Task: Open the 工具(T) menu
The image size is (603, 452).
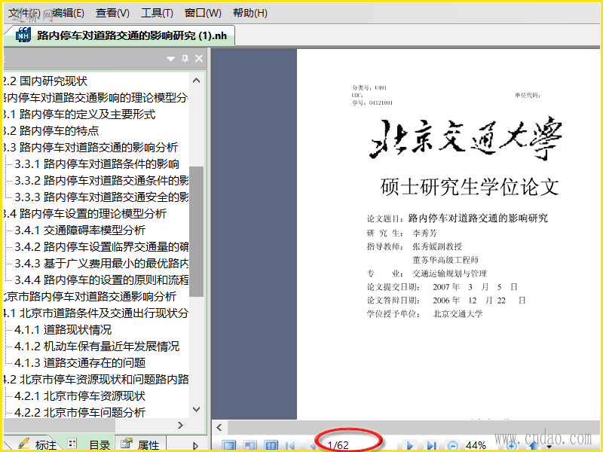Action: click(x=157, y=13)
